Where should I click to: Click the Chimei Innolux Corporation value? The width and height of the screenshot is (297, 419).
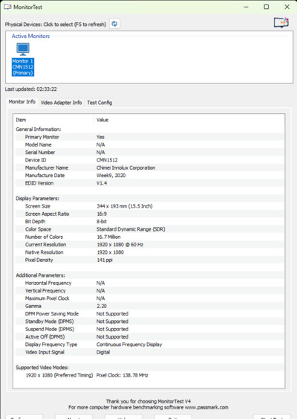click(125, 167)
